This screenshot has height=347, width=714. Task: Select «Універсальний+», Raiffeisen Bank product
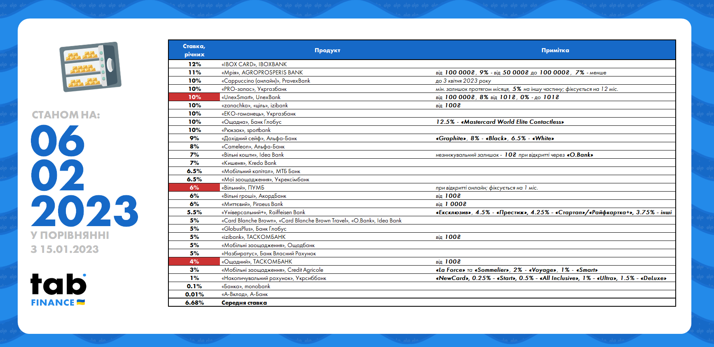264,212
